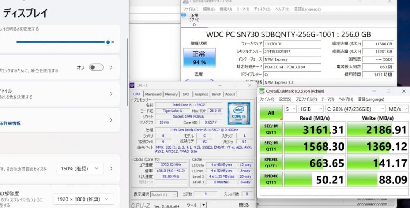The height and width of the screenshot is (208, 410).
Task: Open the MB/s unit dropdown
Action: pos(397,109)
